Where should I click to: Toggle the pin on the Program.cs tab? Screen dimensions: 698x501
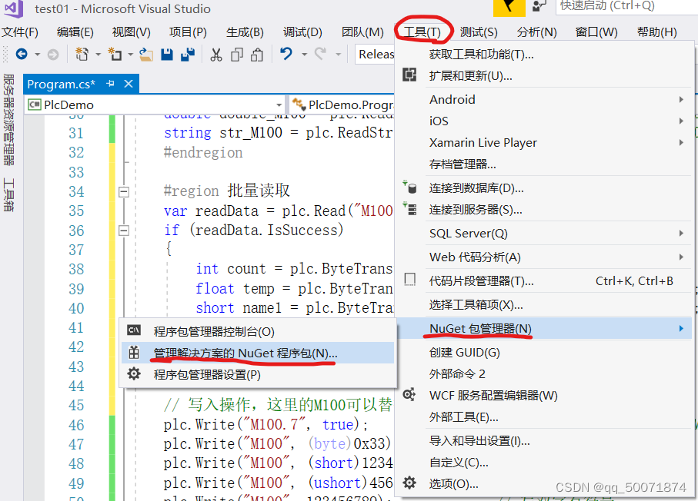[110, 85]
